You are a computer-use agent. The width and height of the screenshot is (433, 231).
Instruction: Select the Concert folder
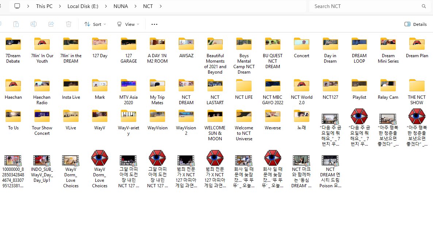(302, 48)
